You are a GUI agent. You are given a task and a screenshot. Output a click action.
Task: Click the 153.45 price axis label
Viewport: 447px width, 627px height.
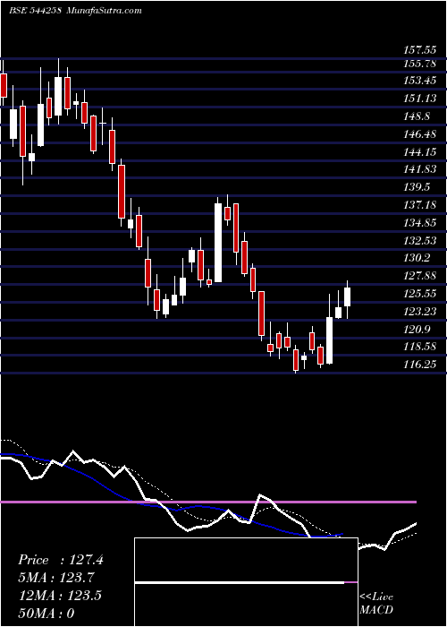click(420, 82)
